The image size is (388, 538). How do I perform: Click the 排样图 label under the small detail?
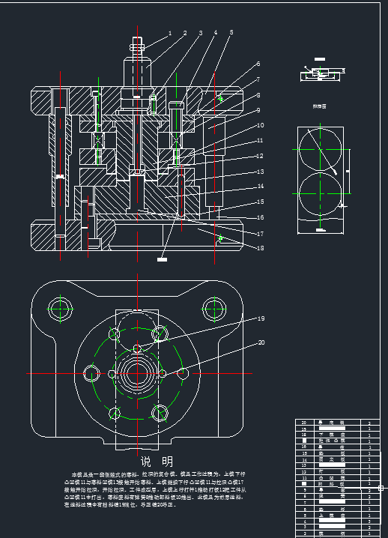319,106
